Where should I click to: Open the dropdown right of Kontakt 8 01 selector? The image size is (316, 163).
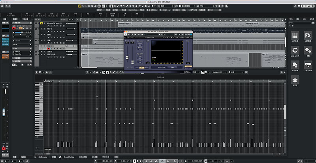[x=236, y=72]
